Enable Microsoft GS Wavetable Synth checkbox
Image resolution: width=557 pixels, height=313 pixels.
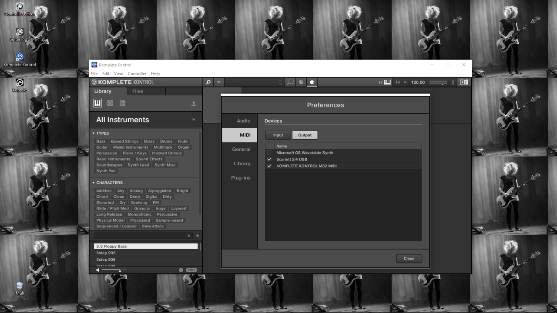tap(269, 153)
